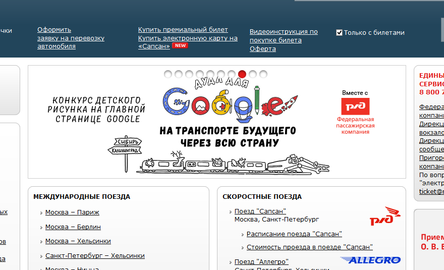This screenshot has width=444, height=270.
Task: Click arrow bullet beside 'Москва – Париж'
Action: click(41, 213)
